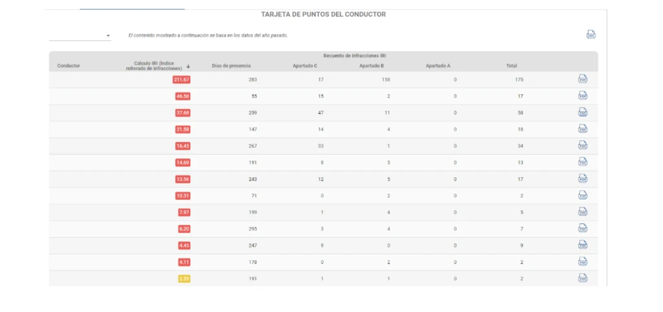Export the table as CSV

point(590,35)
